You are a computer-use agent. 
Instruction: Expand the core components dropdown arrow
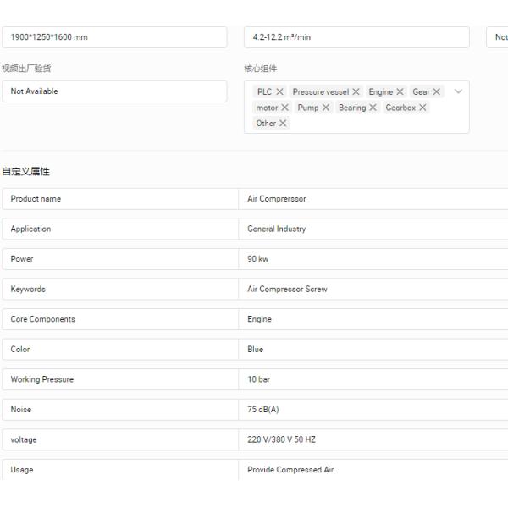point(458,91)
